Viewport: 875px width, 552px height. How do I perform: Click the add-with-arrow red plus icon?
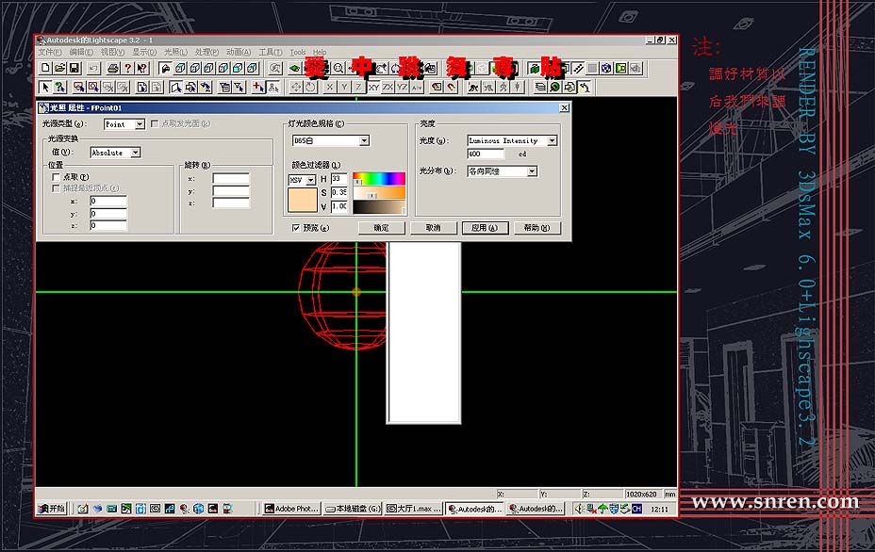pos(258,87)
